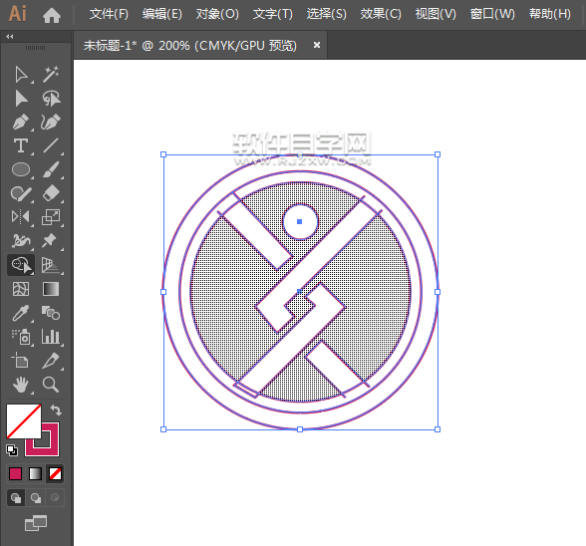Select the Artboard tool
This screenshot has height=546, width=586.
pyautogui.click(x=20, y=361)
